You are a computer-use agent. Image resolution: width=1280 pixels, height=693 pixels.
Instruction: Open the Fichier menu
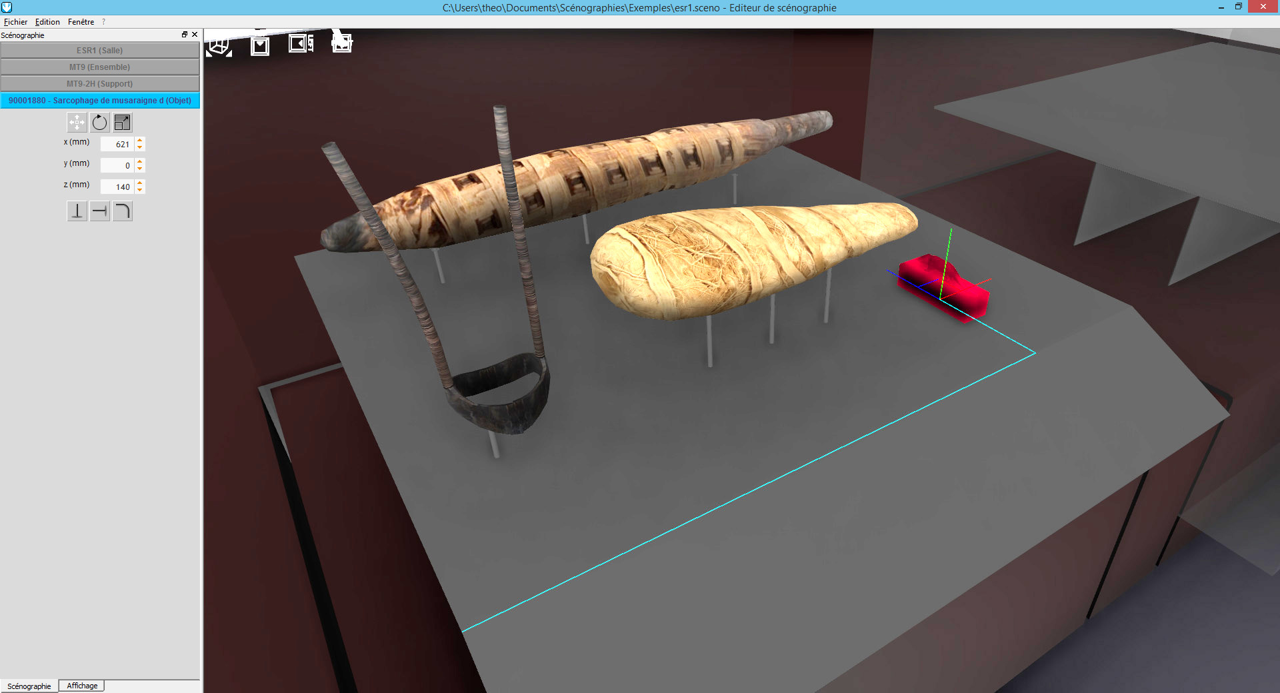click(15, 22)
